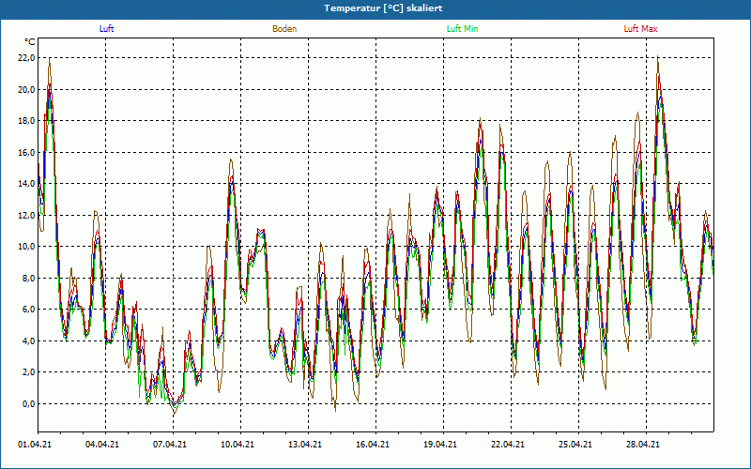Click the 20,0 y-axis label
Viewport: 751px width, 469px height.
[x=26, y=89]
